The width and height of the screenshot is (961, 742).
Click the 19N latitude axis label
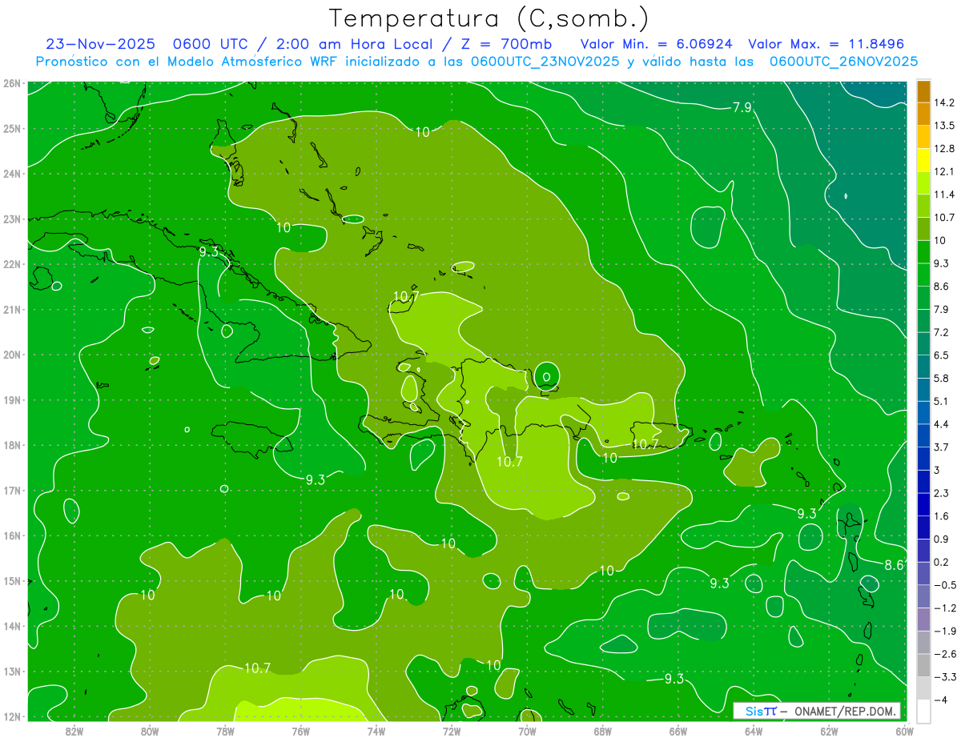(11, 400)
